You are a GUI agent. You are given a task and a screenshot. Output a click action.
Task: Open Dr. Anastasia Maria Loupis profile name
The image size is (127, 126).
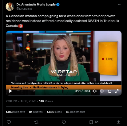[x=36, y=5]
